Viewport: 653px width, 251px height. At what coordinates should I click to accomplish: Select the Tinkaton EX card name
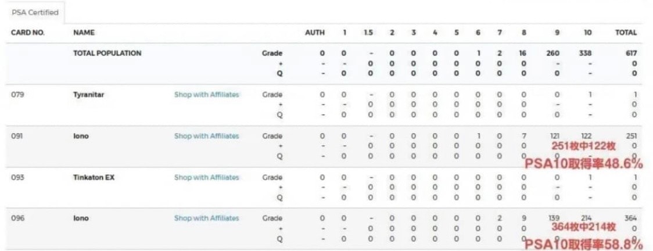(94, 177)
